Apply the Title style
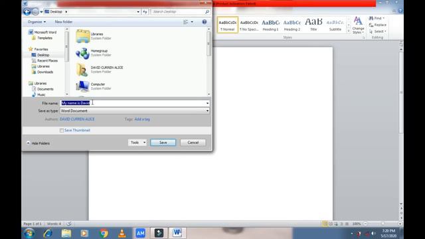Viewport: 425px width, 239px height. point(313,25)
